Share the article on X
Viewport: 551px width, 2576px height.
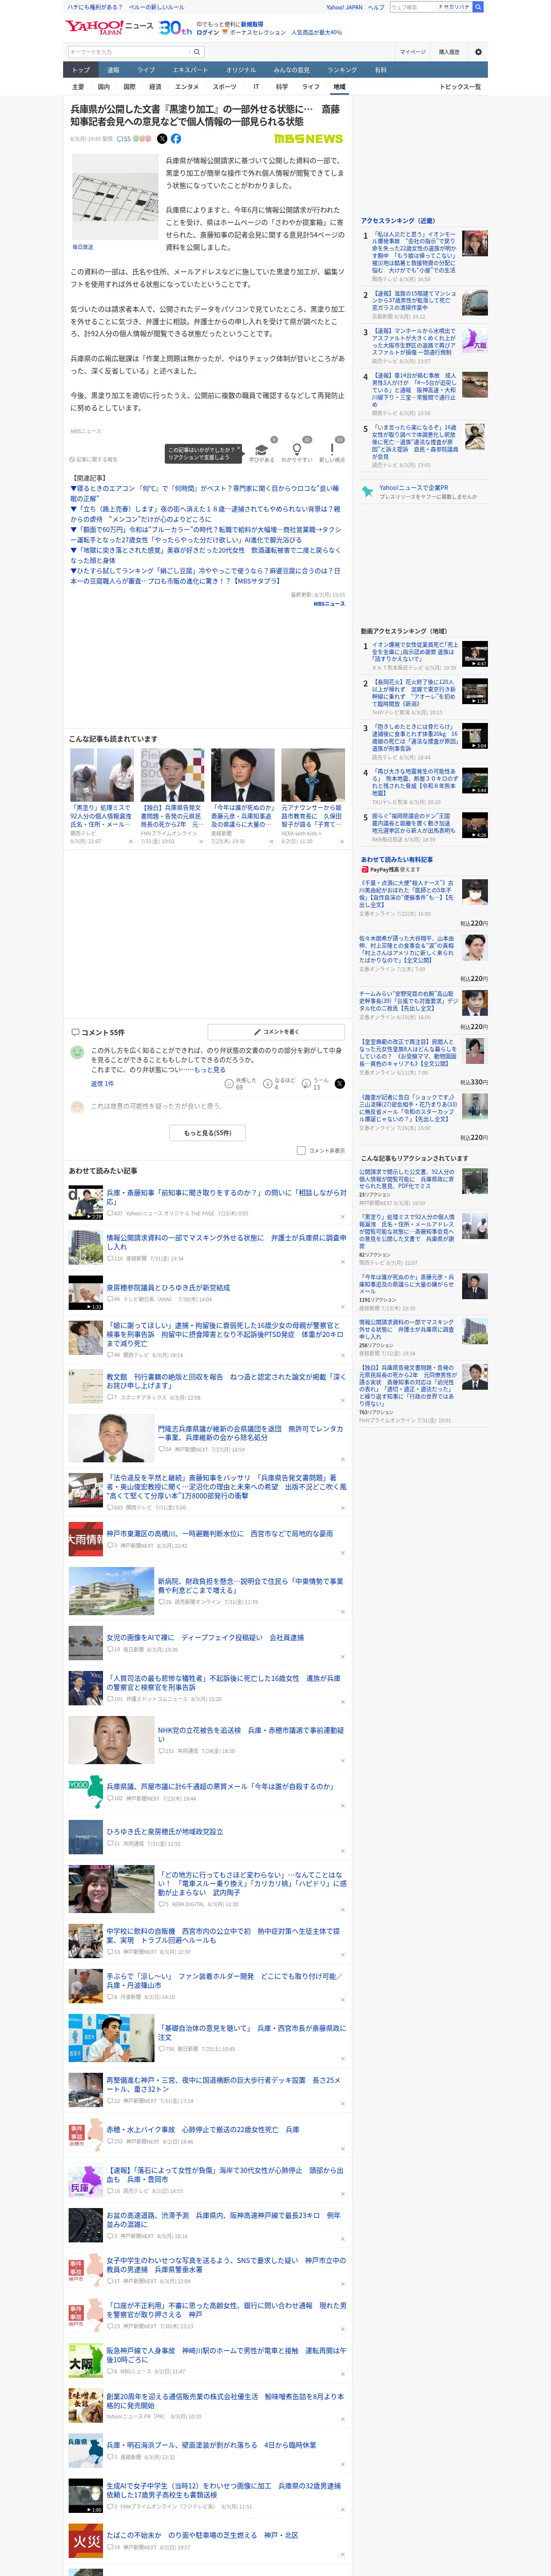162,139
